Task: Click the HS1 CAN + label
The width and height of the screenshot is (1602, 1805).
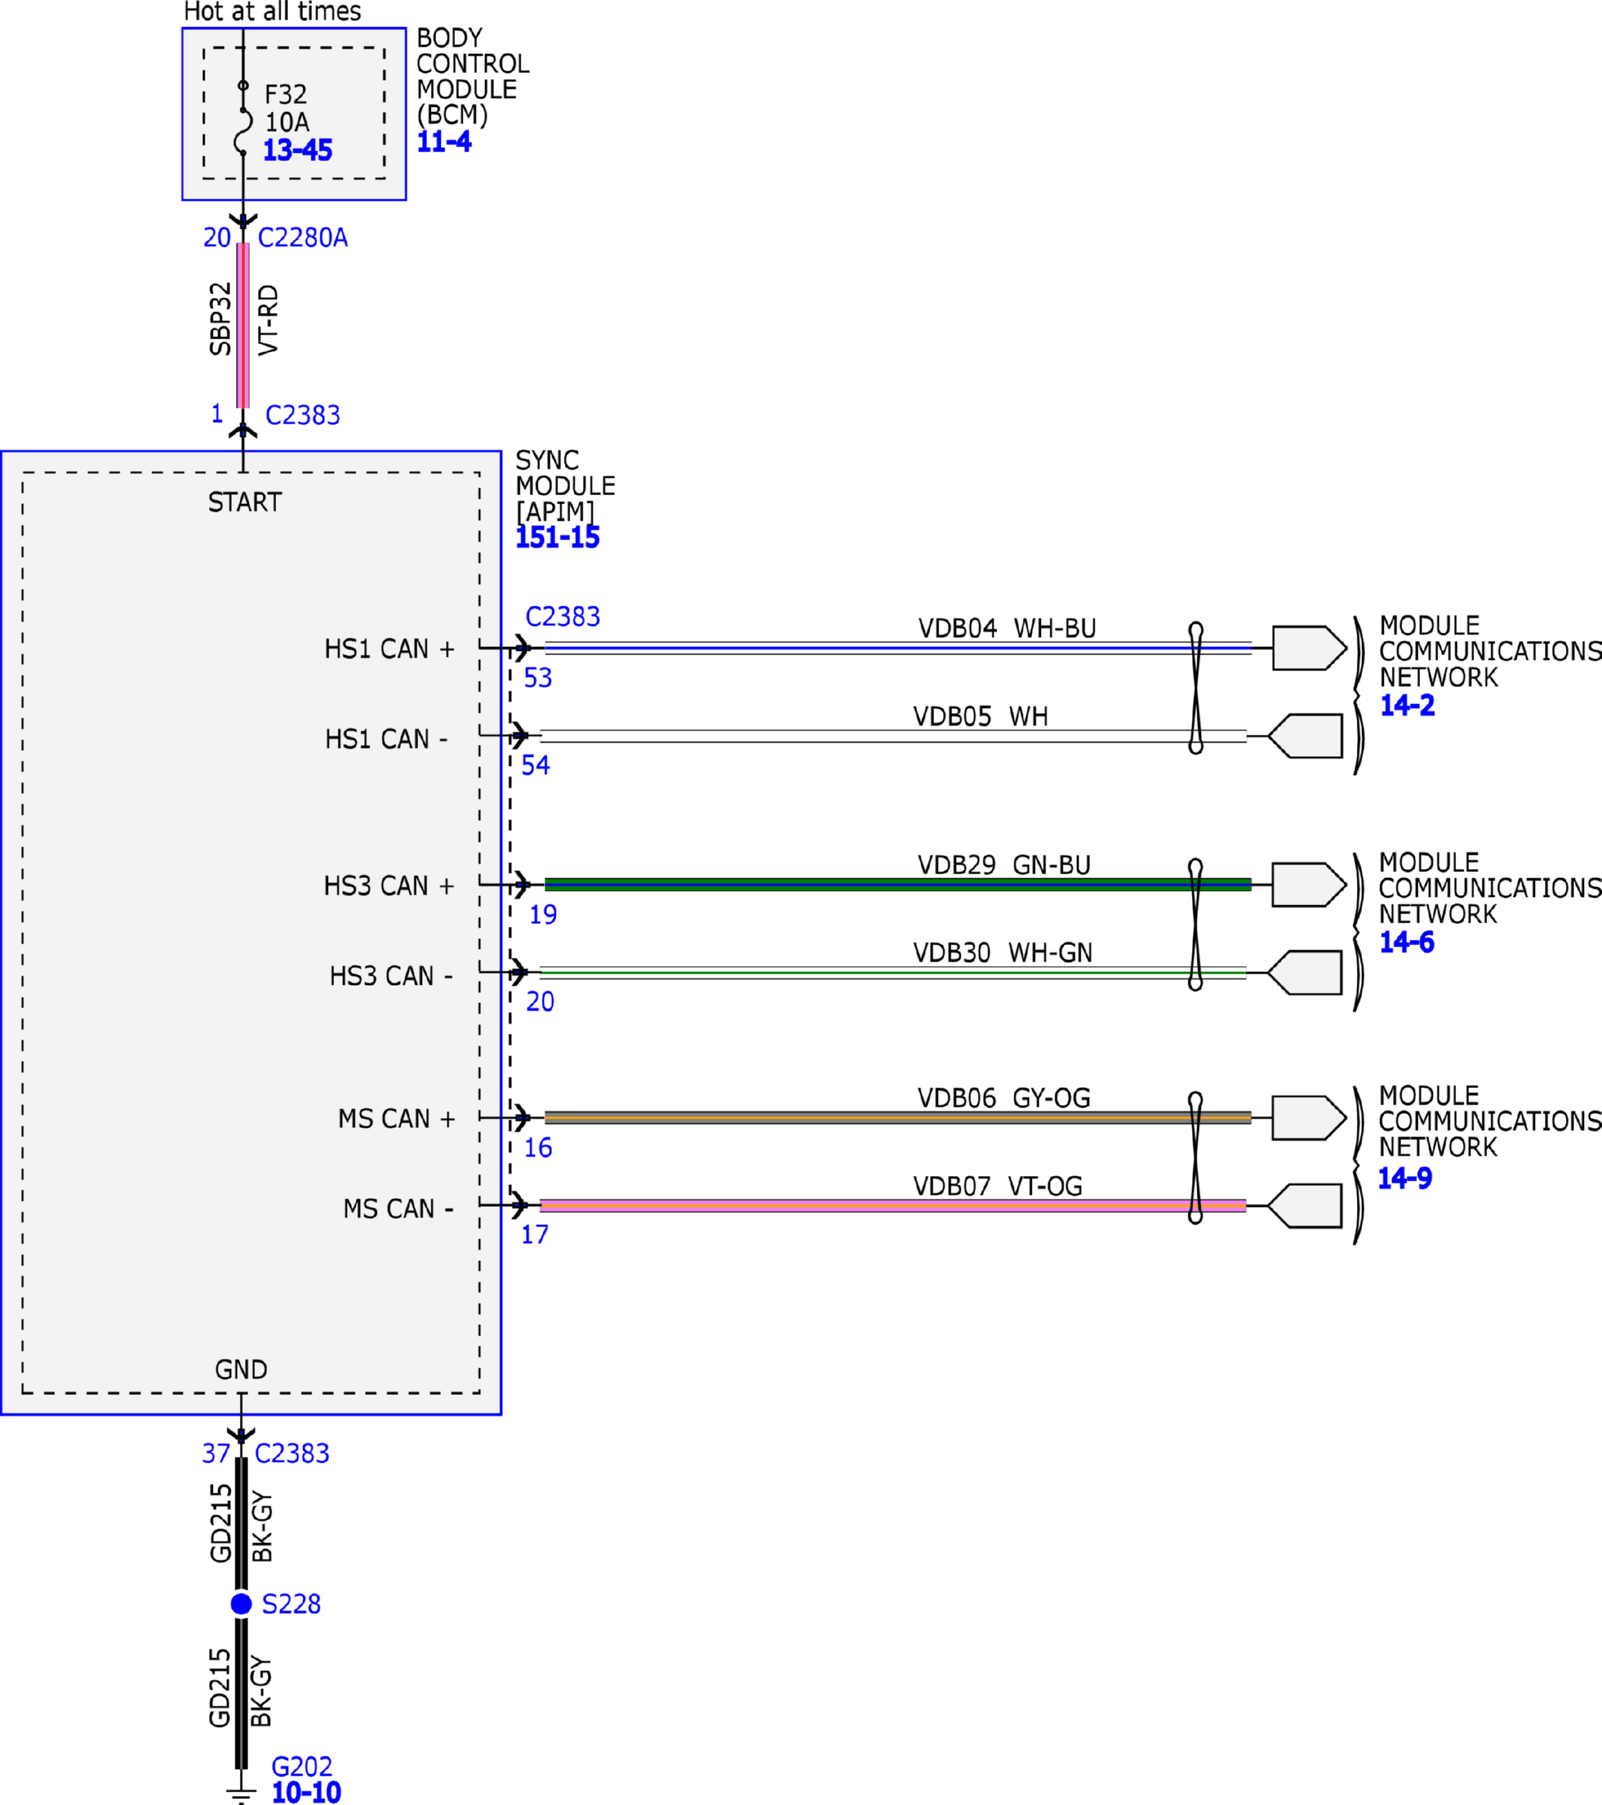Action: [x=390, y=649]
